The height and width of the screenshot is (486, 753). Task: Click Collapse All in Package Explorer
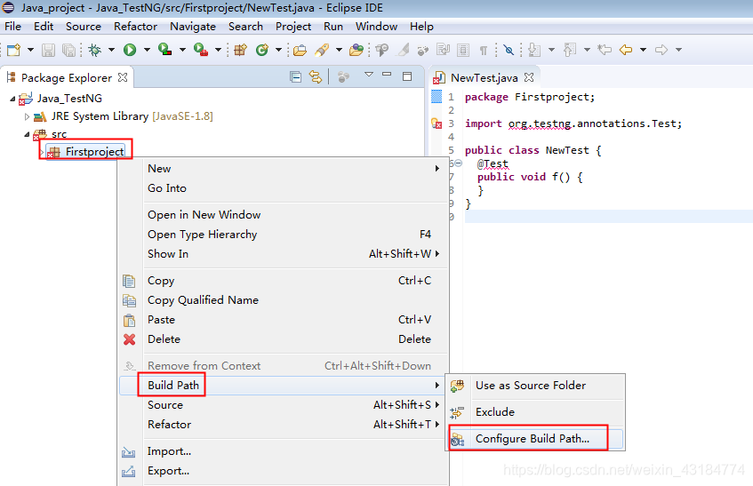(x=295, y=76)
